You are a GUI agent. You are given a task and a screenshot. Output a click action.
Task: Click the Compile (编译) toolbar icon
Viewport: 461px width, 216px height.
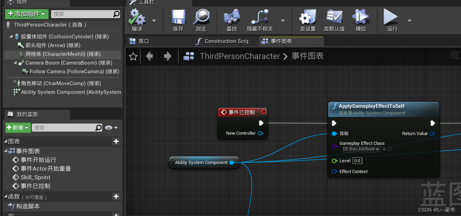pos(137,17)
